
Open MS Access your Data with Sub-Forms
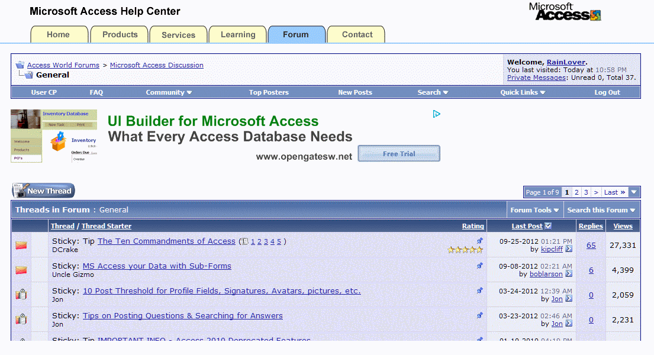pos(157,266)
